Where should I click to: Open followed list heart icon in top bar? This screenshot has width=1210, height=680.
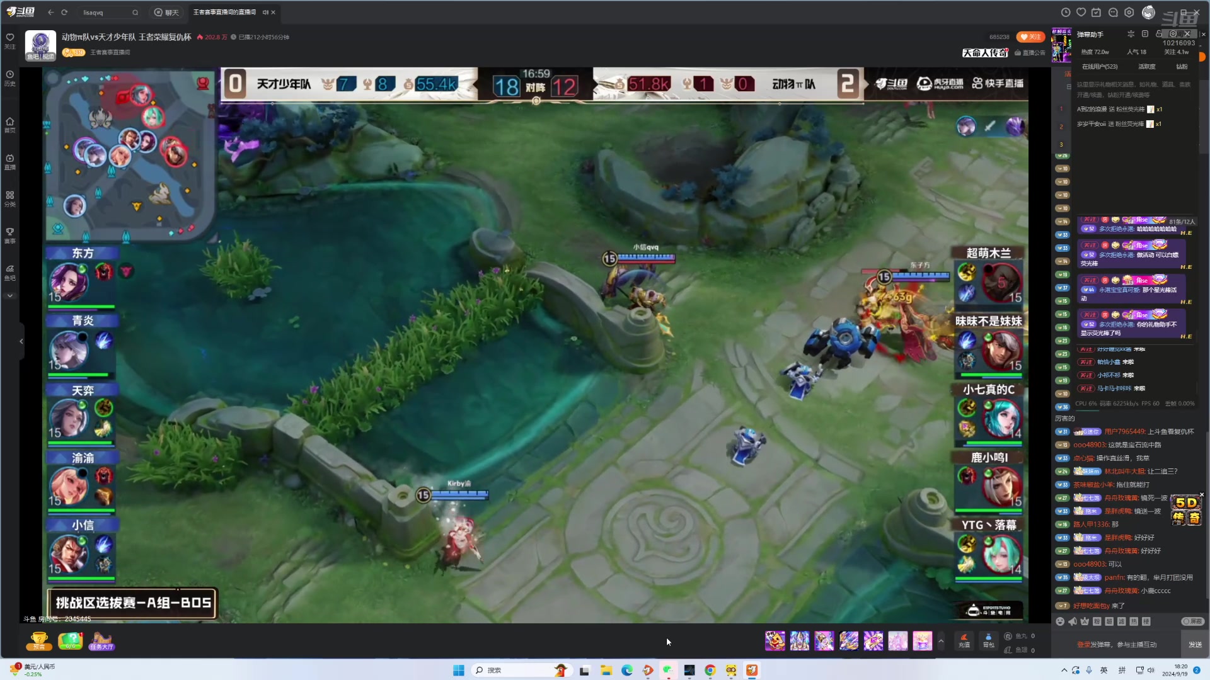[x=1081, y=12]
